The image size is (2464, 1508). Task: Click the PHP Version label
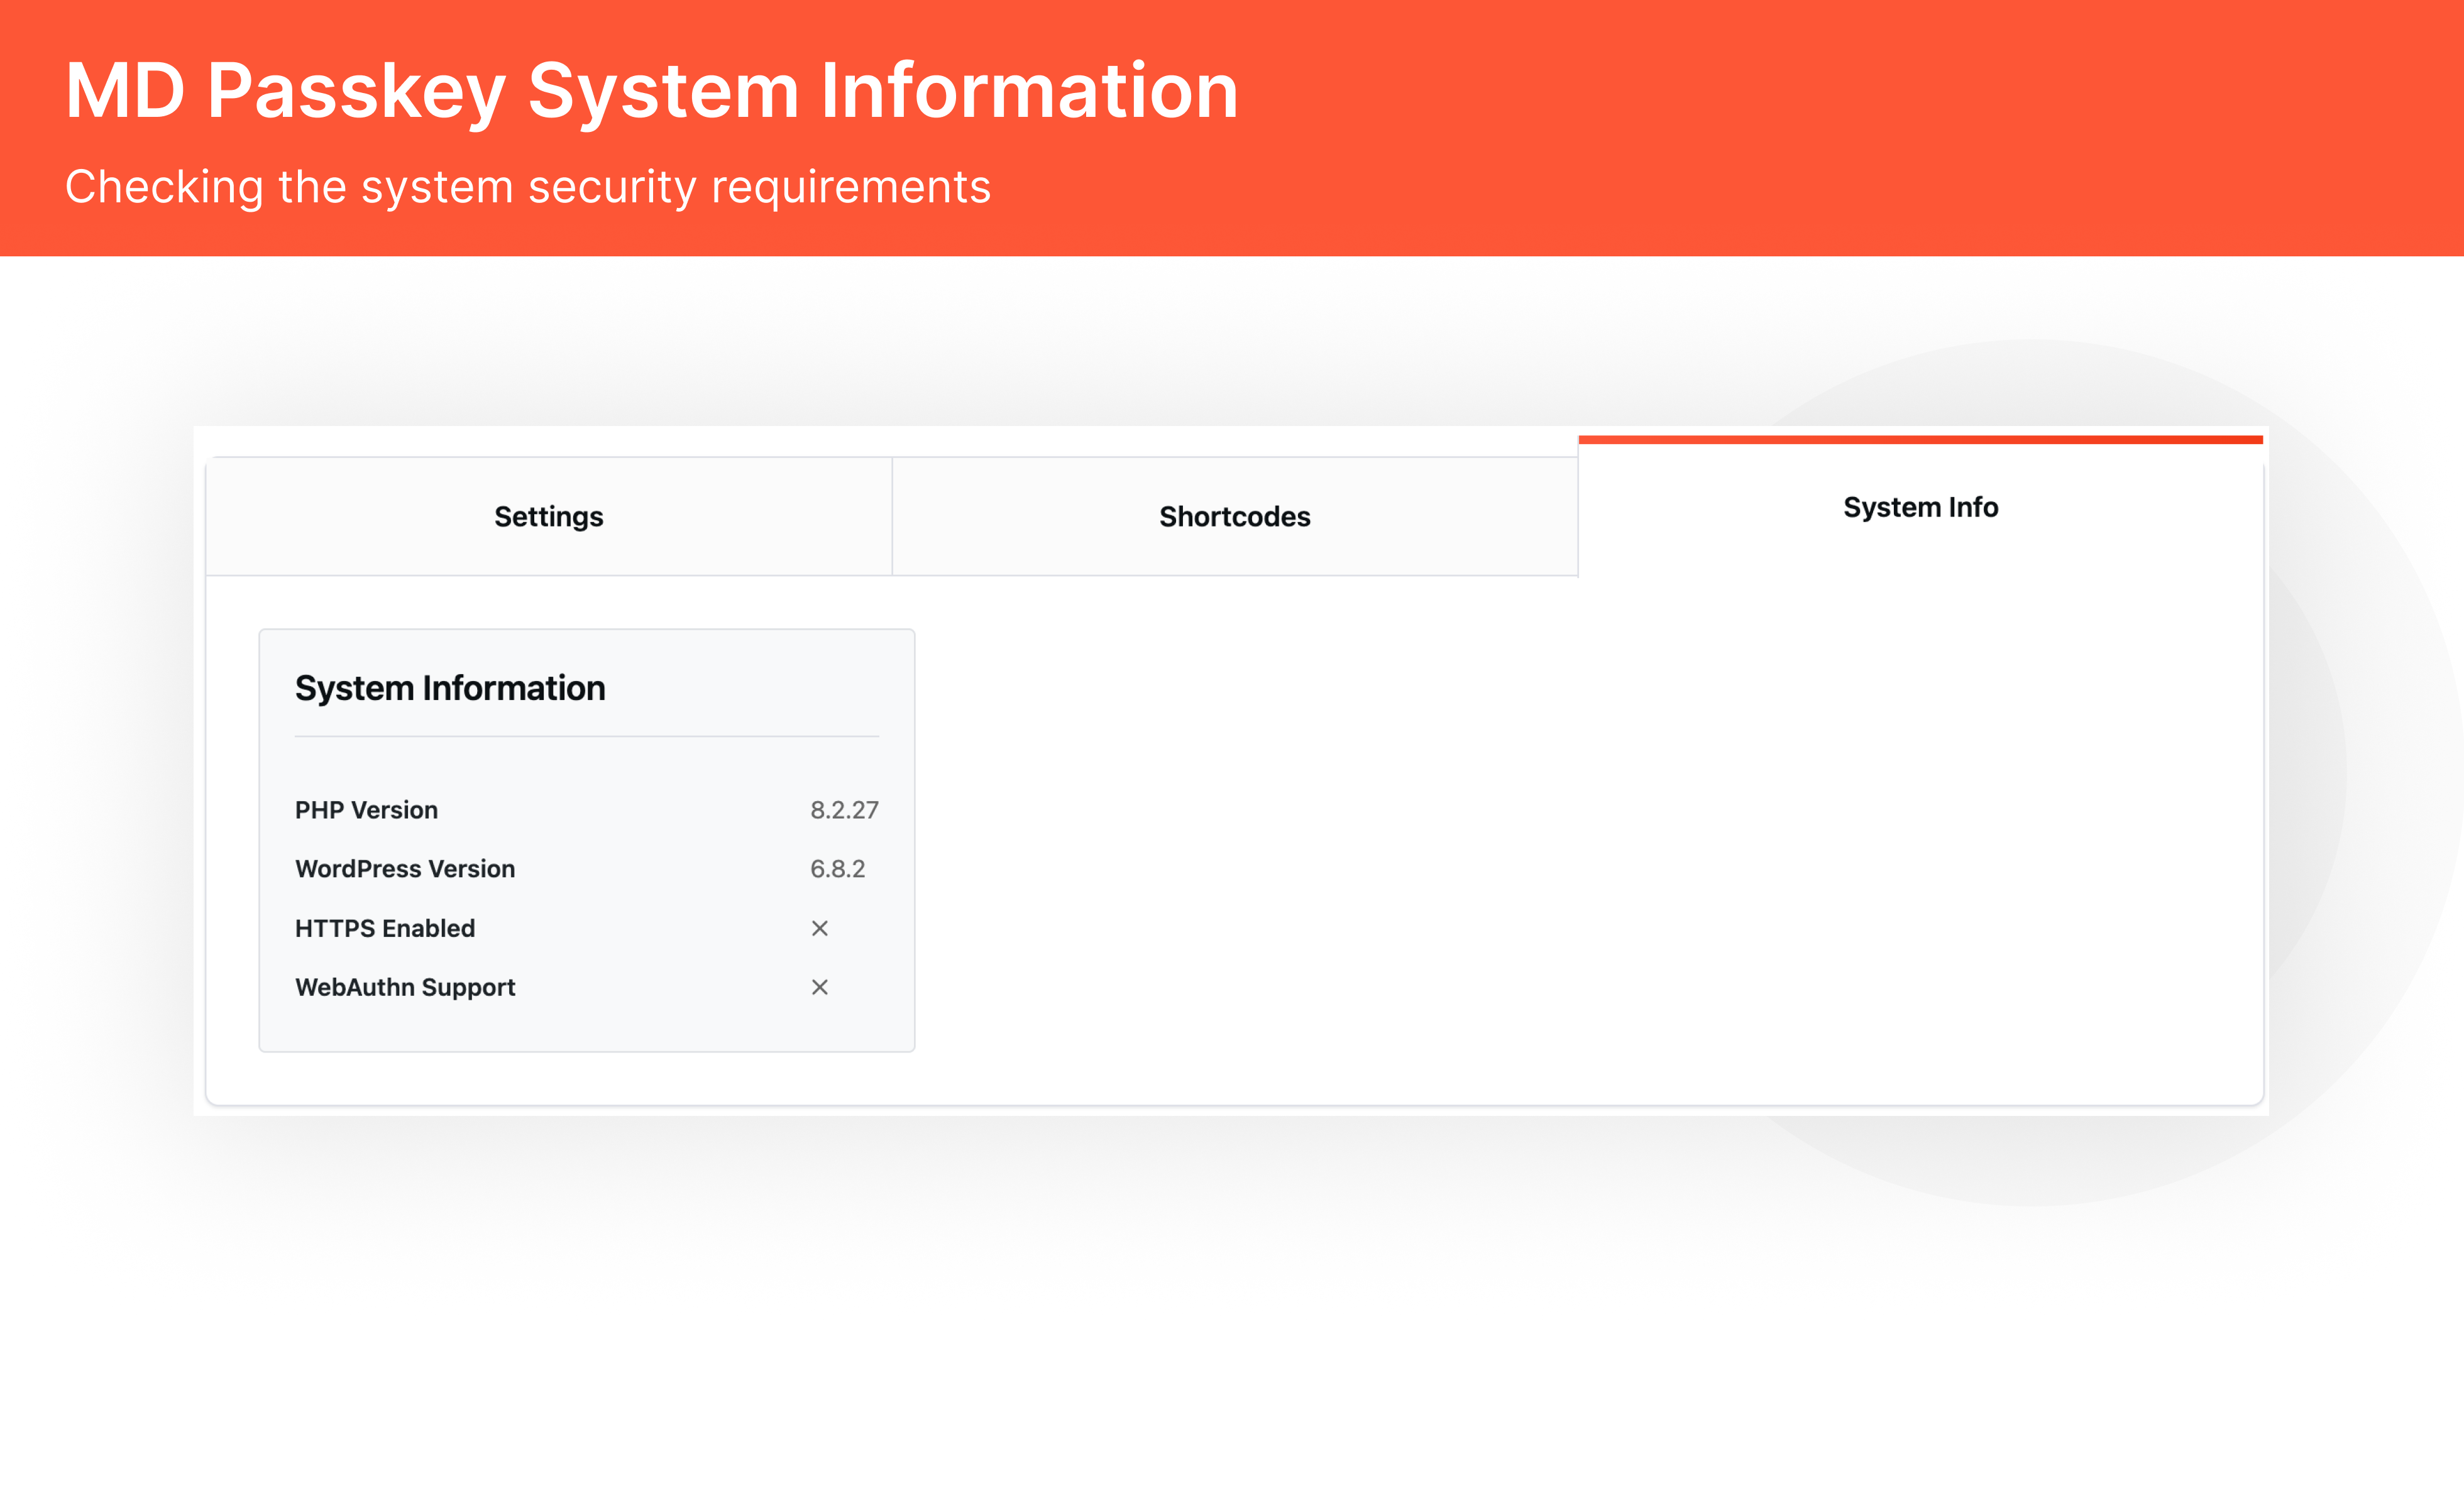pos(366,809)
